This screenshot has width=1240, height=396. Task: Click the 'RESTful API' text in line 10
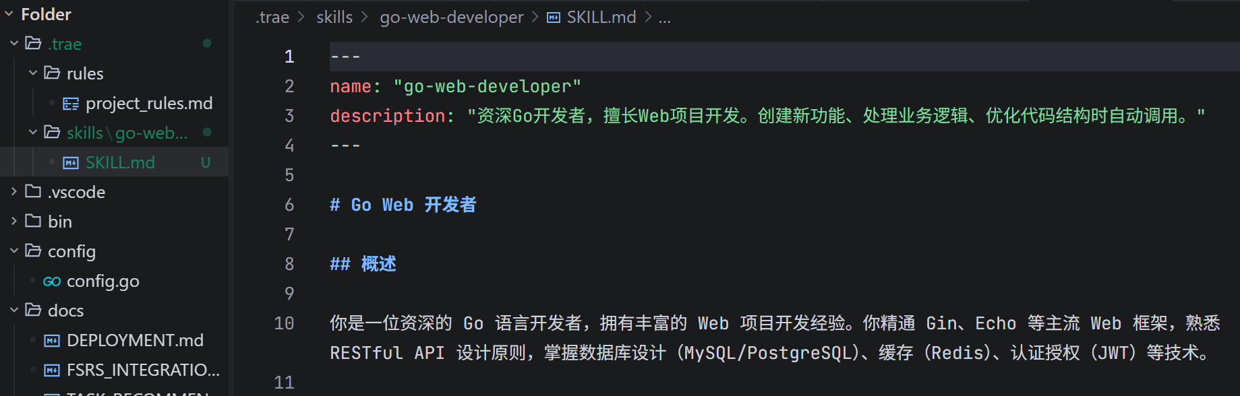point(387,353)
